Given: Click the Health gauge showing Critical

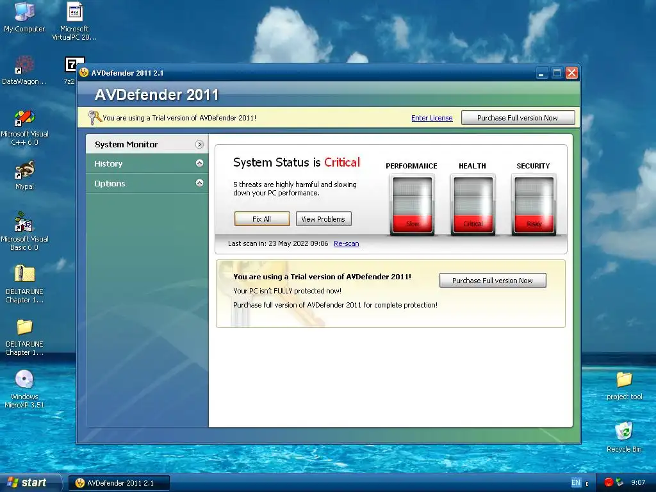Looking at the screenshot, I should click(473, 205).
